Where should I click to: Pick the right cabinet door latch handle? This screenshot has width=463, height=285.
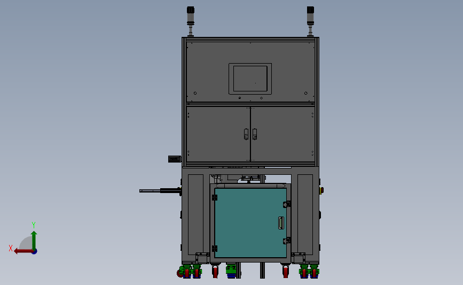[255, 134]
